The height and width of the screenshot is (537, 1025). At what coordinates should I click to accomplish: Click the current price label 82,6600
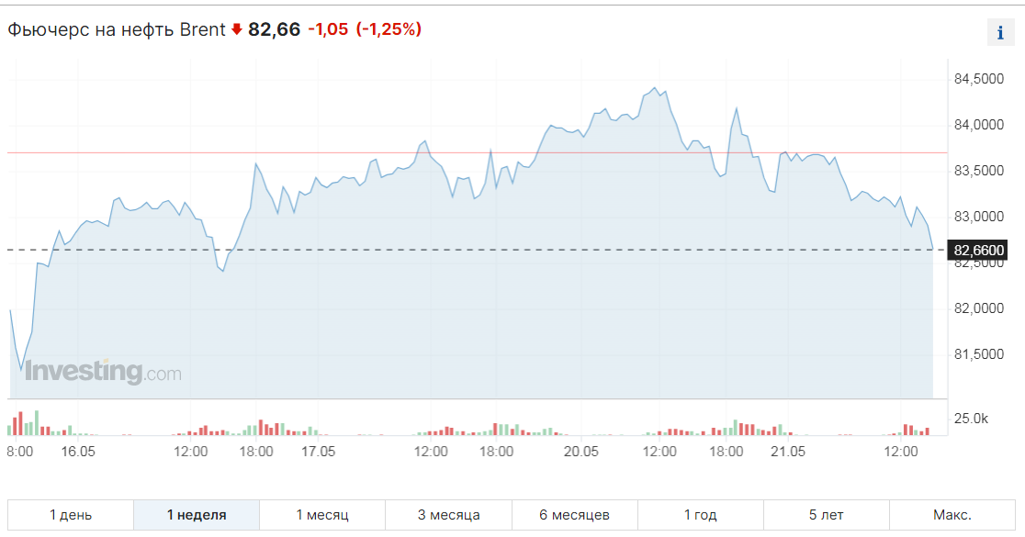click(979, 250)
